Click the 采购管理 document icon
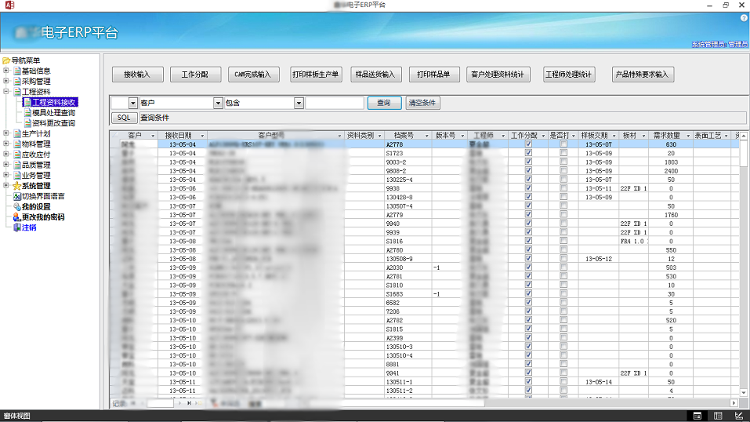The height and width of the screenshot is (422, 750). (17, 82)
